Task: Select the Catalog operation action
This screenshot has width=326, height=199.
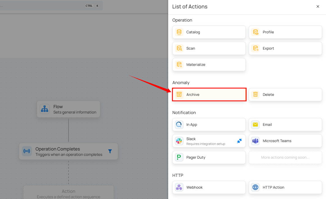Action: click(x=209, y=32)
